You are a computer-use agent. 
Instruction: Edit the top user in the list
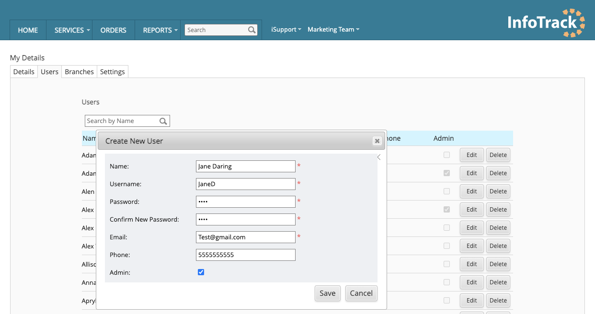[471, 155]
